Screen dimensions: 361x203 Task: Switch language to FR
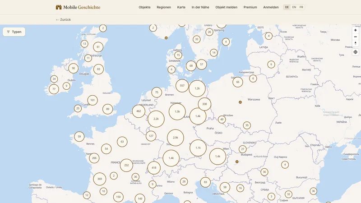tap(301, 7)
